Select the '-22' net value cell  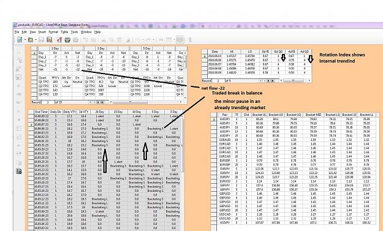(x=77, y=69)
